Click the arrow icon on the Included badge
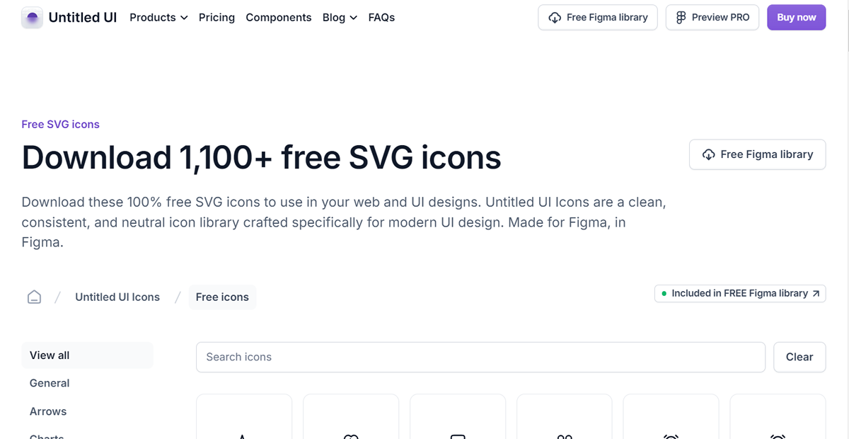The width and height of the screenshot is (849, 439). coord(816,293)
